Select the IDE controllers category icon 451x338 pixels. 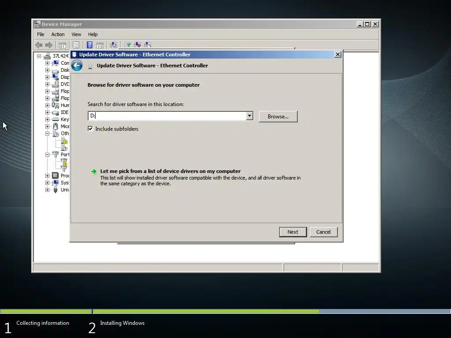55,112
